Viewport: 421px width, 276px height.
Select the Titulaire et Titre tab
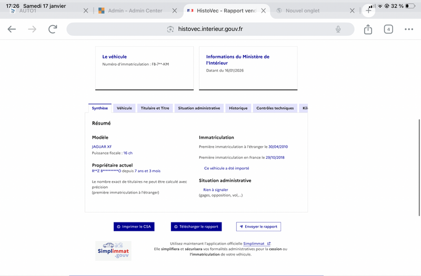click(155, 108)
